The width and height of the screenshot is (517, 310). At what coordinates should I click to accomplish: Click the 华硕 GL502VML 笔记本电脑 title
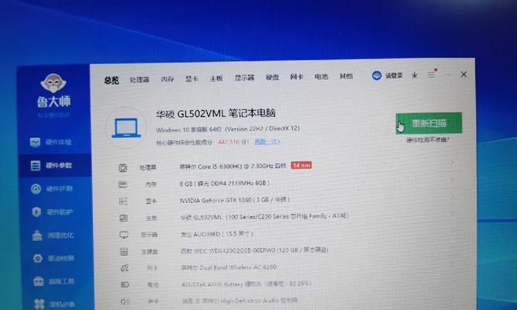[x=215, y=114]
